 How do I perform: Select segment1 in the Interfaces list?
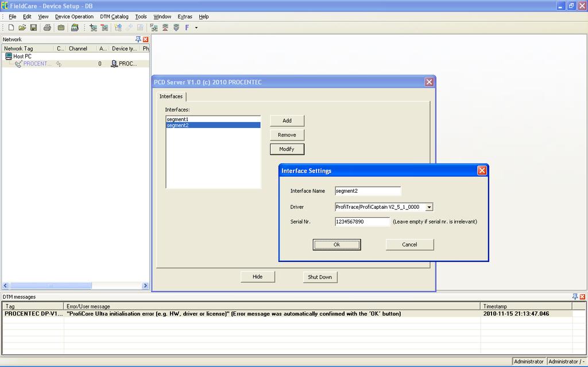(213, 119)
